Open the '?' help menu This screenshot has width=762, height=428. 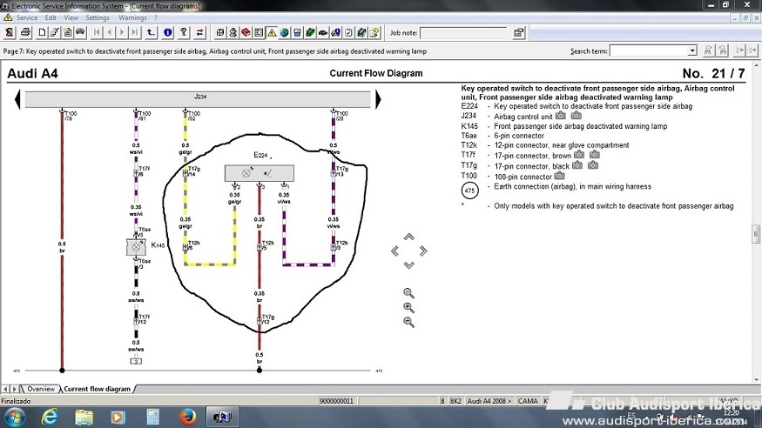(156, 17)
